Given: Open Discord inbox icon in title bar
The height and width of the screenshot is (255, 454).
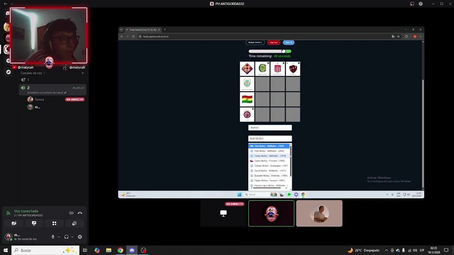Looking at the screenshot, I should pyautogui.click(x=412, y=4).
